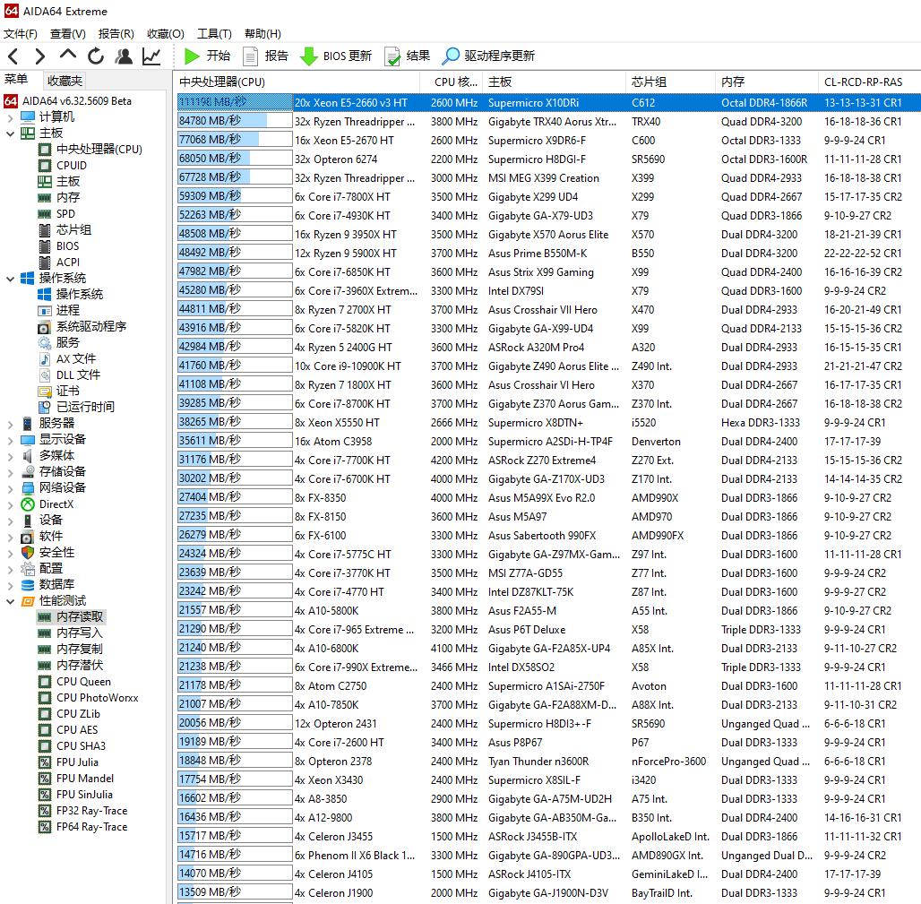This screenshot has width=921, height=904.
Task: Expand the 计算机 tree node
Action: [10, 117]
